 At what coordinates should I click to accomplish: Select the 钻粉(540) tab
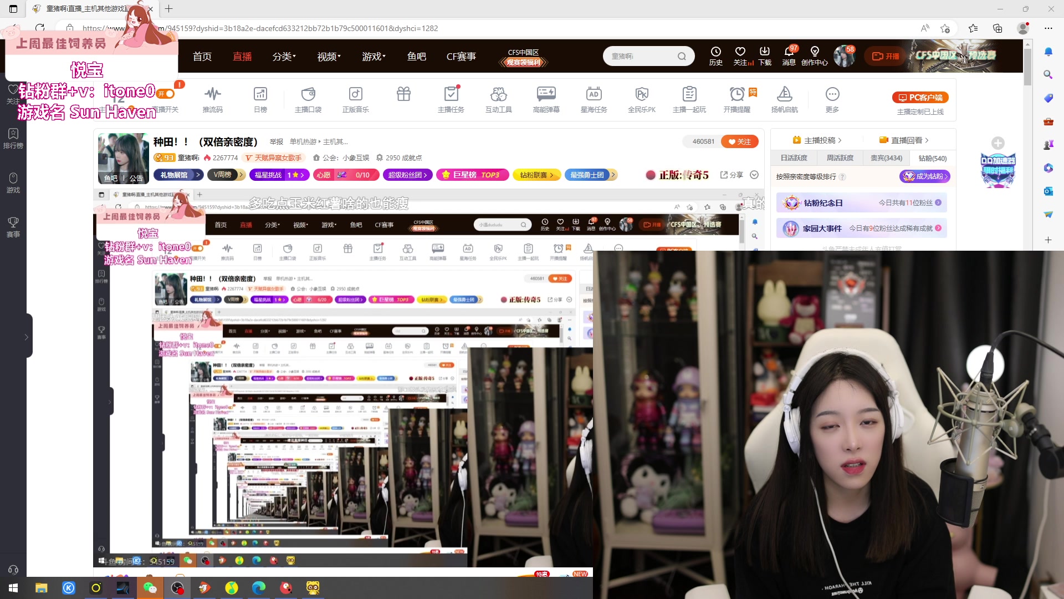pos(932,158)
